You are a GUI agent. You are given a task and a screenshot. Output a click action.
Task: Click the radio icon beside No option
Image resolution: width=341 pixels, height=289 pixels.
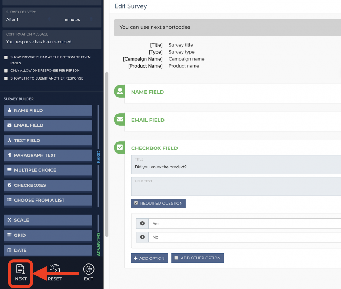(142, 237)
